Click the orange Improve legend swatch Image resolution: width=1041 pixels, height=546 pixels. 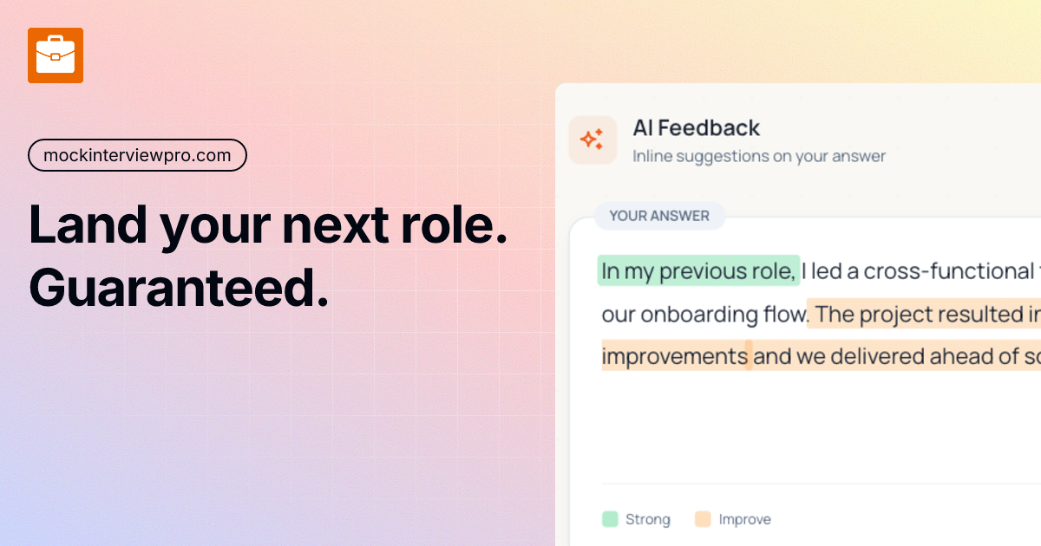point(703,519)
